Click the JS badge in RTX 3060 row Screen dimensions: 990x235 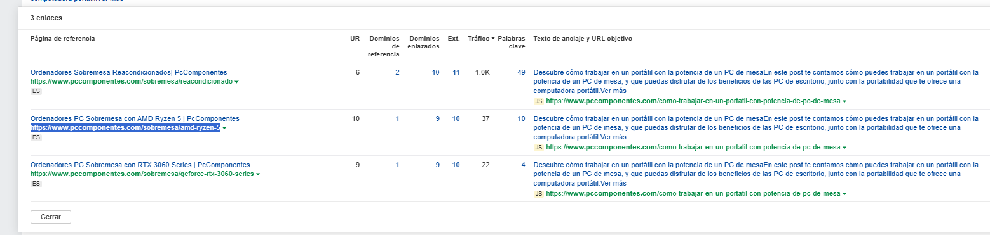538,194
